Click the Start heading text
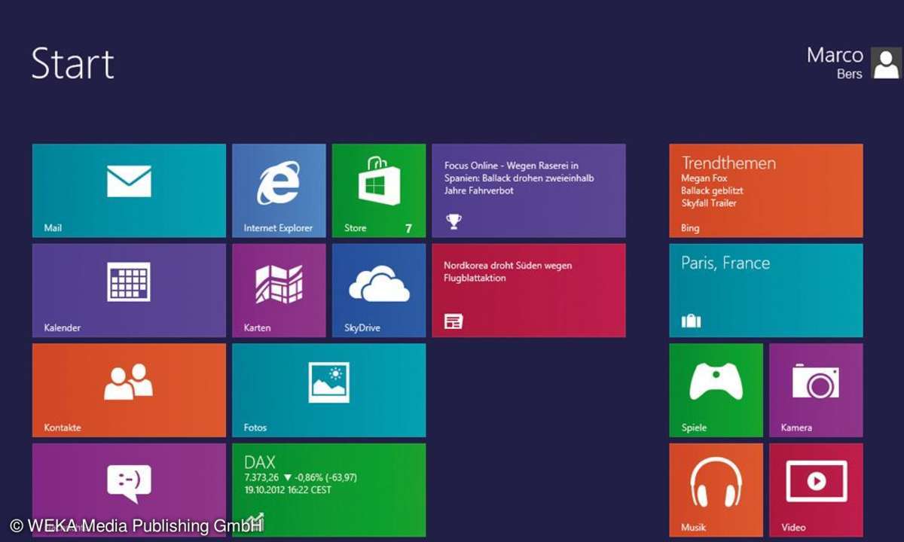 pyautogui.click(x=73, y=63)
